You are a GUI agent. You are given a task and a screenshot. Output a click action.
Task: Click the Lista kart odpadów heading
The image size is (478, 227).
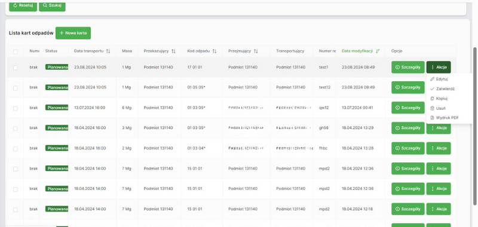pos(31,33)
